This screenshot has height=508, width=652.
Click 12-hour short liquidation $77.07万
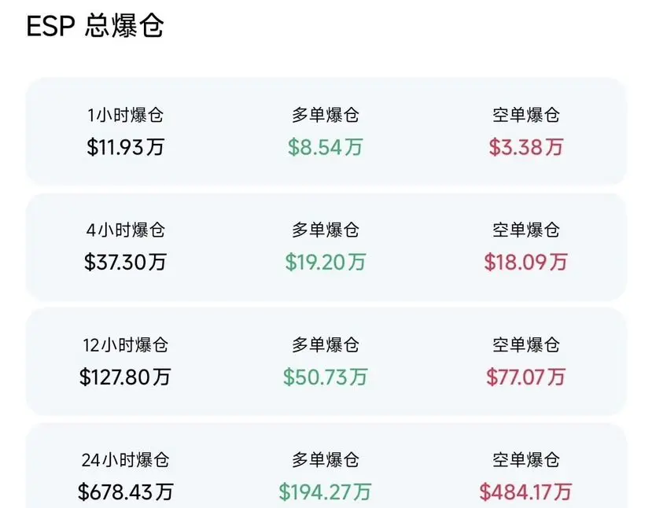526,377
